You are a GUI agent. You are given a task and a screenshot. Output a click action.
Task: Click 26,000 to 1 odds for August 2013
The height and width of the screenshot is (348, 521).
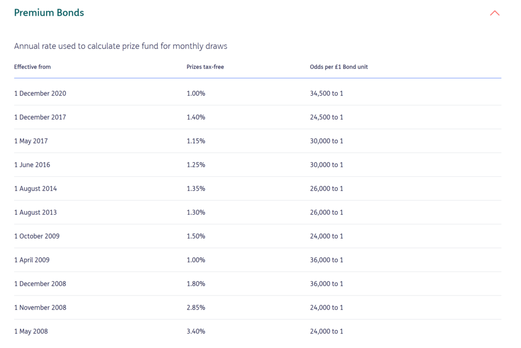point(326,212)
